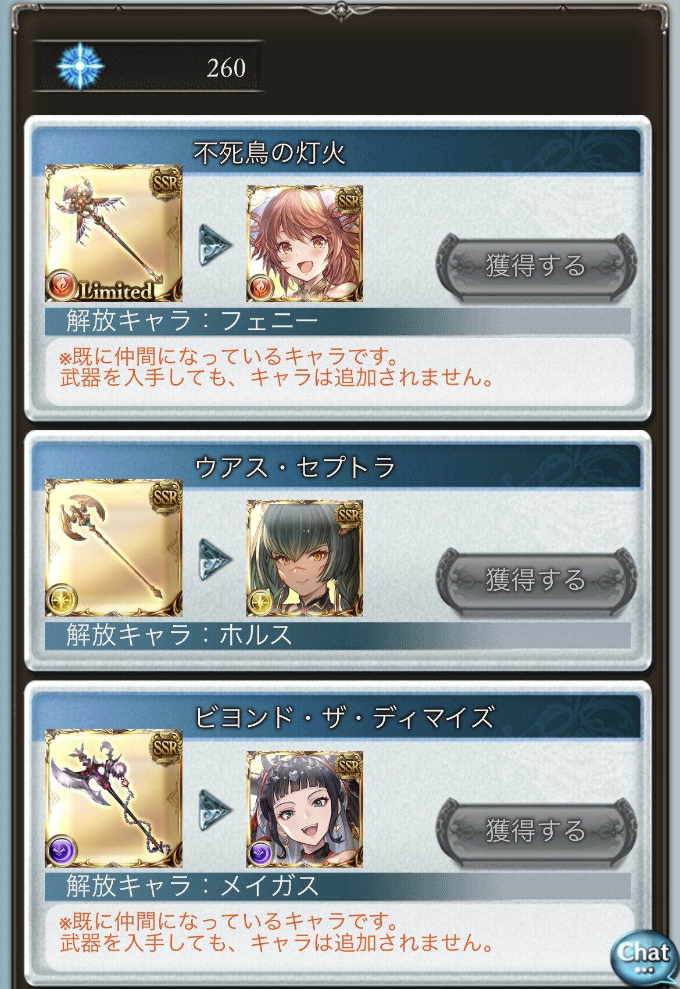Click 獲得する for ビヨンド・ザ・ディマイズ
Screen dimensions: 680x989
coord(536,831)
